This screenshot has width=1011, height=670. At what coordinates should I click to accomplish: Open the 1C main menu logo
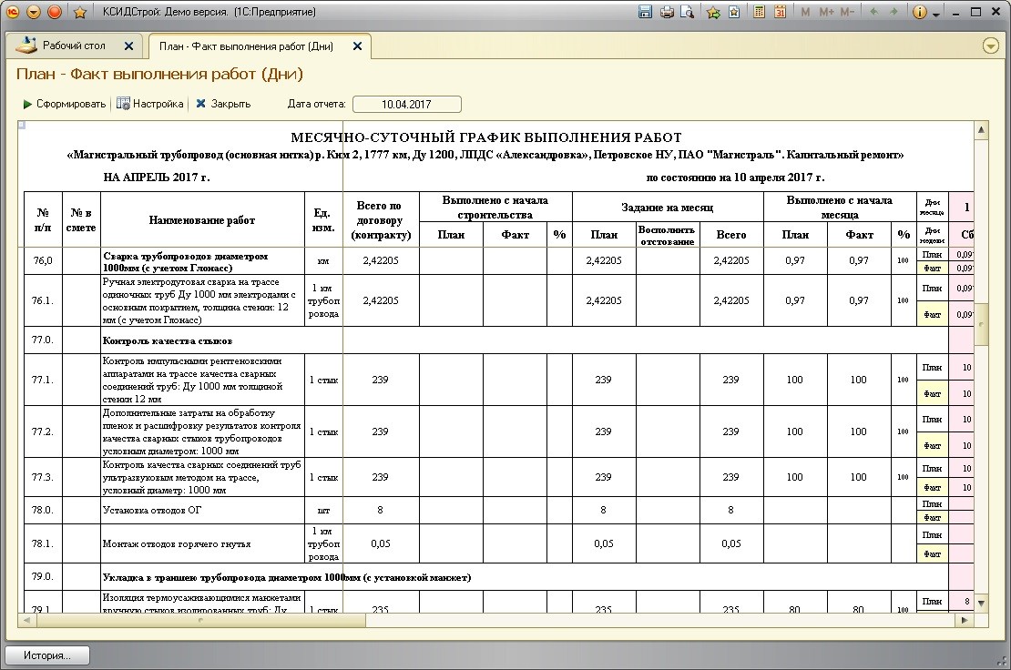(12, 12)
